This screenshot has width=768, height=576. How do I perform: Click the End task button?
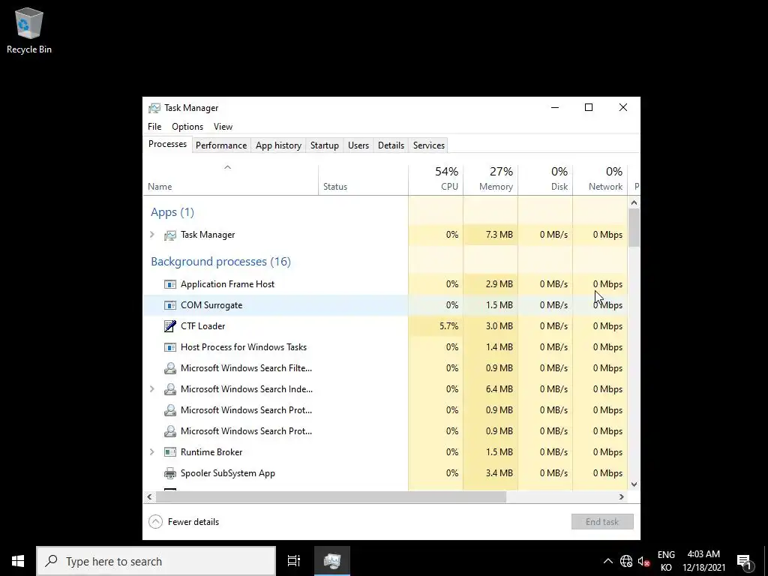coord(602,522)
